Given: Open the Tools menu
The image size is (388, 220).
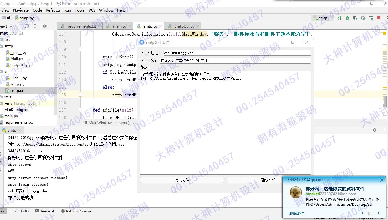Looking at the screenshot, I should click(80, 10).
